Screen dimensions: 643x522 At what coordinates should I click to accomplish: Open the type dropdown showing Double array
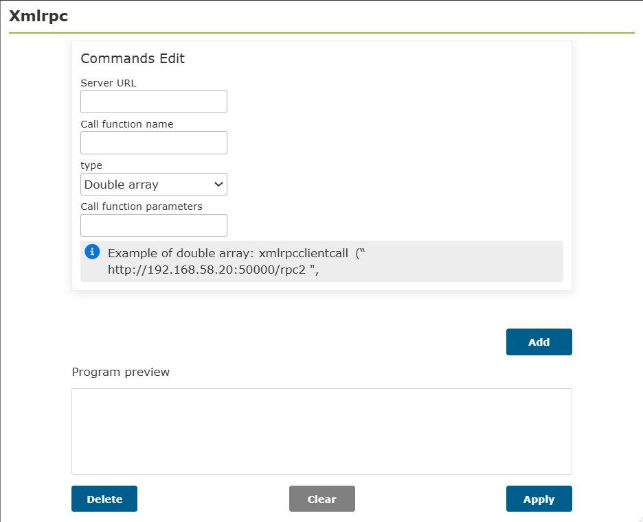coord(154,185)
